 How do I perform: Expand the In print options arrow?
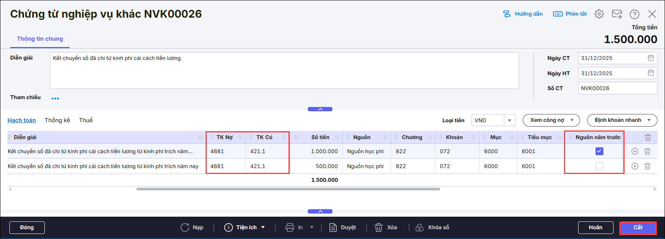[x=312, y=227]
